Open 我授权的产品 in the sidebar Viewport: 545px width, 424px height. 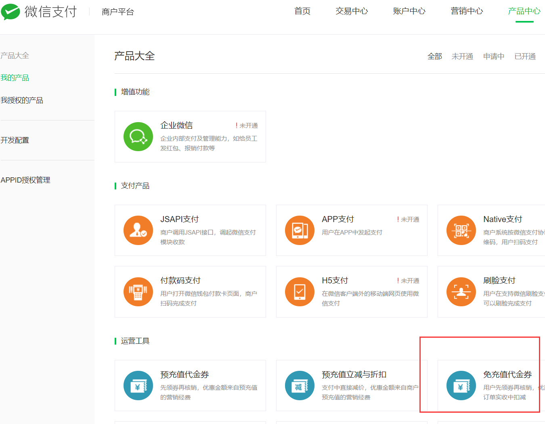pyautogui.click(x=22, y=100)
